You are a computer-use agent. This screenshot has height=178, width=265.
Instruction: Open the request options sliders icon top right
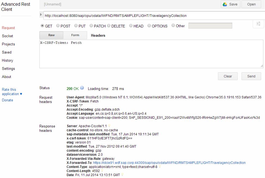click(258, 24)
